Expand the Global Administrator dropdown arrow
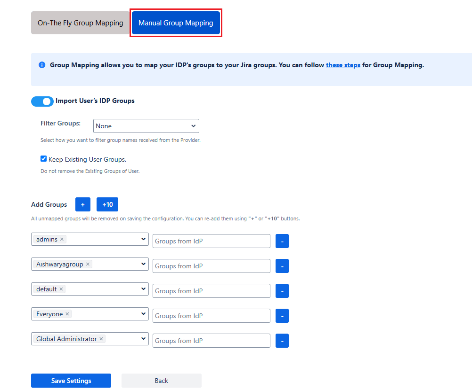This screenshot has width=472, height=390. (143, 339)
